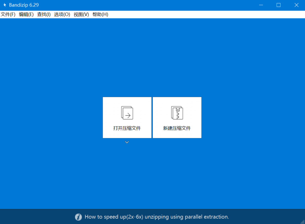The height and width of the screenshot is (224, 305).
Task: Click the window resize grip in the corner
Action: (302, 222)
